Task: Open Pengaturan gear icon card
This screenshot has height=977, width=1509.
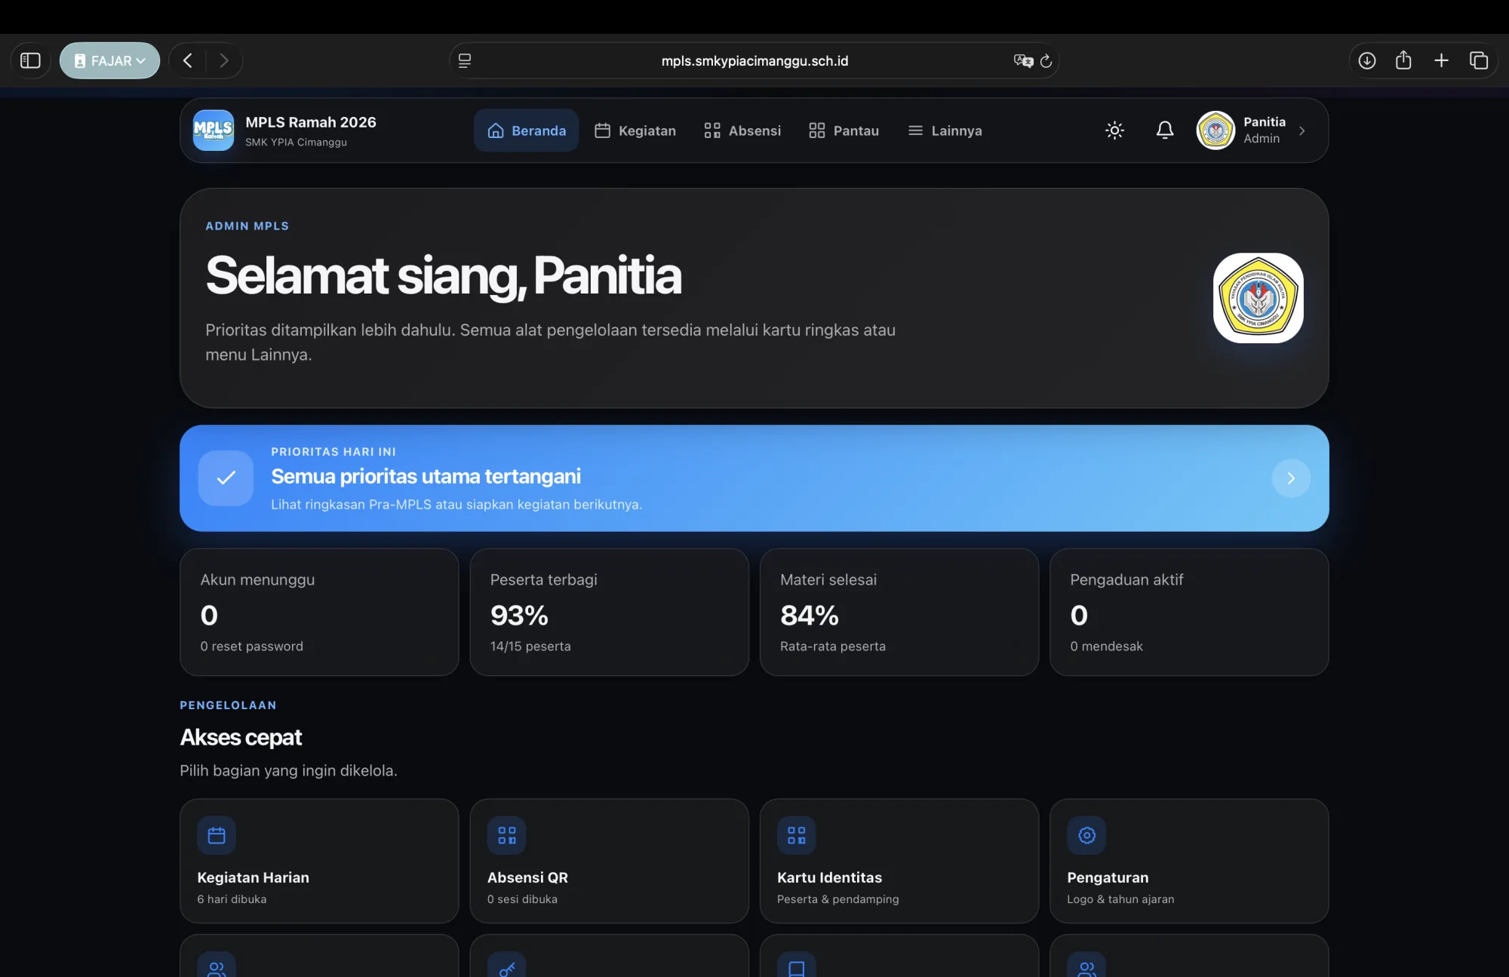Action: coord(1188,861)
